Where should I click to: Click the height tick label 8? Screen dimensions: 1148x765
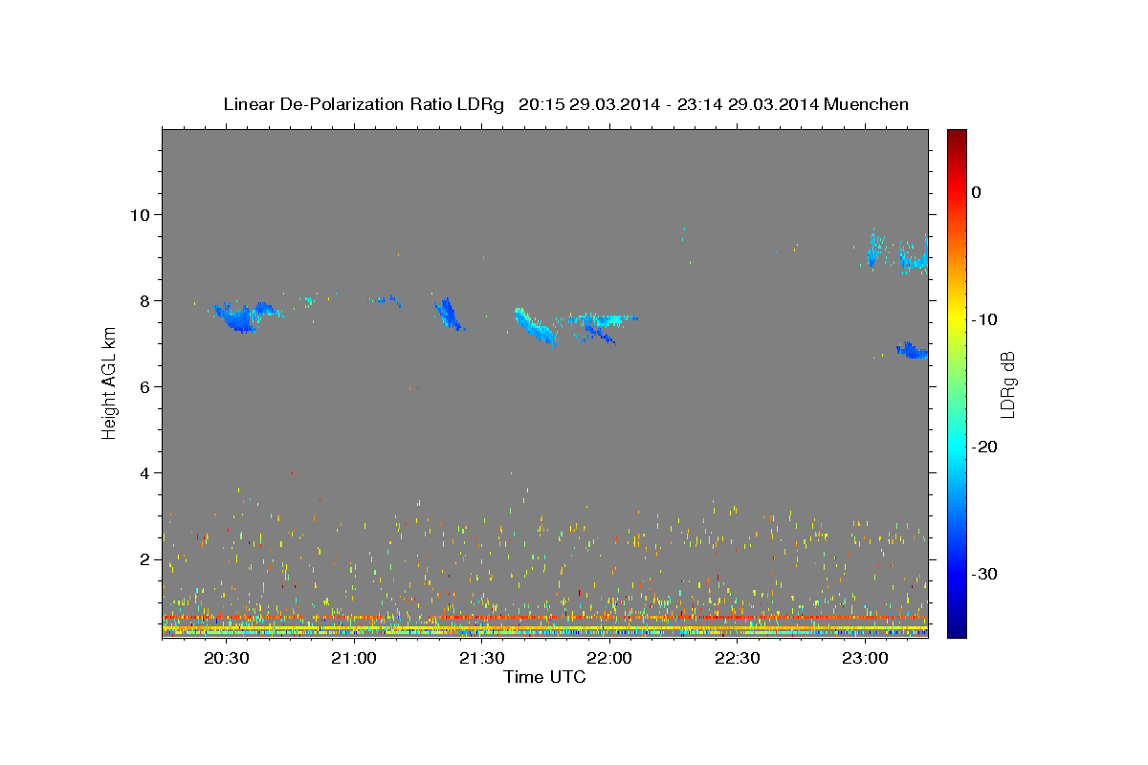click(x=147, y=300)
